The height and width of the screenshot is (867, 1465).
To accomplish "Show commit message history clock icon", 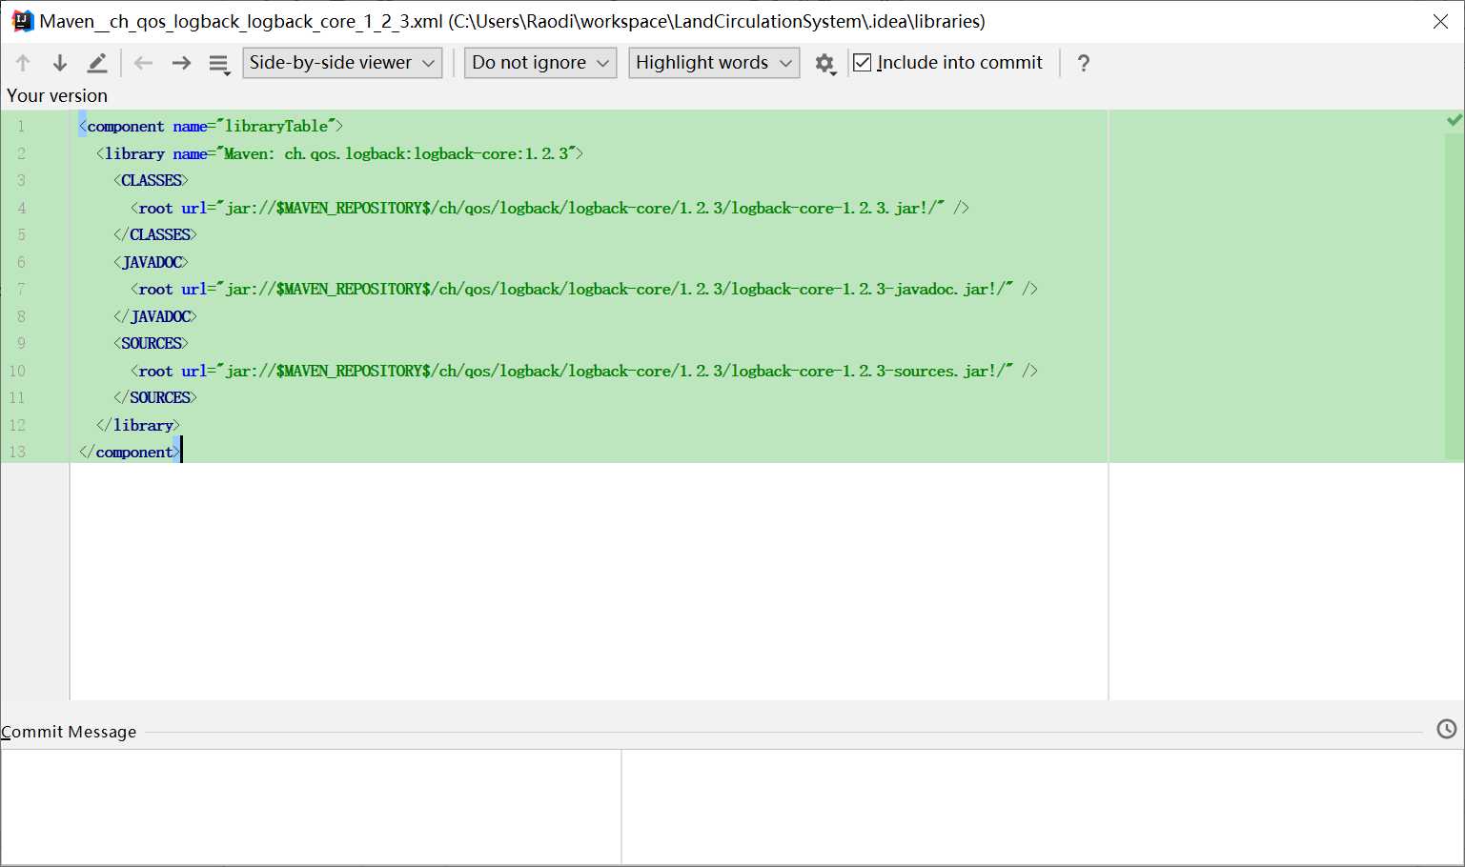I will click(1447, 729).
